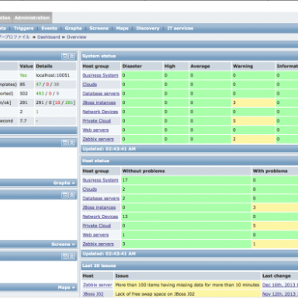The height and width of the screenshot is (298, 298).
Task: Open Web servers in System status table
Action: (x=95, y=130)
